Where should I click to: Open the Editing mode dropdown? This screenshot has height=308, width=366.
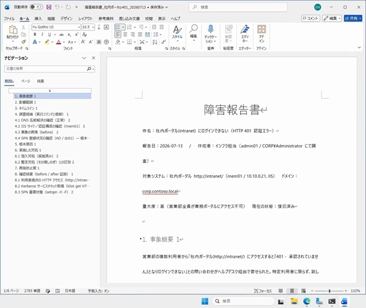[332, 18]
